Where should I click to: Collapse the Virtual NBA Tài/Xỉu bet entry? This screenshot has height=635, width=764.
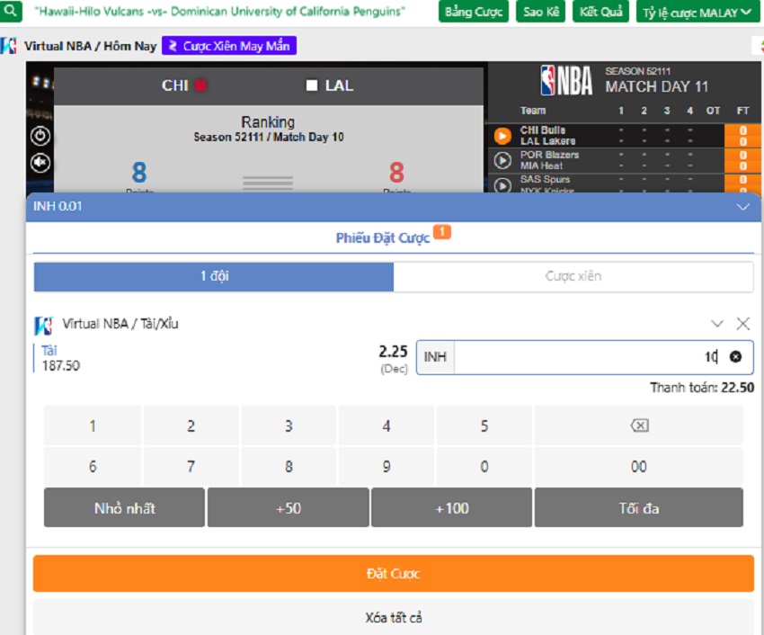click(716, 324)
